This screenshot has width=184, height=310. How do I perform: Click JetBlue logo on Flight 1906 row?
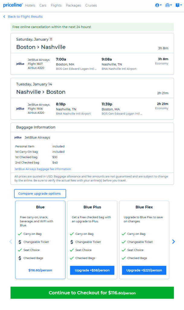pos(20,109)
